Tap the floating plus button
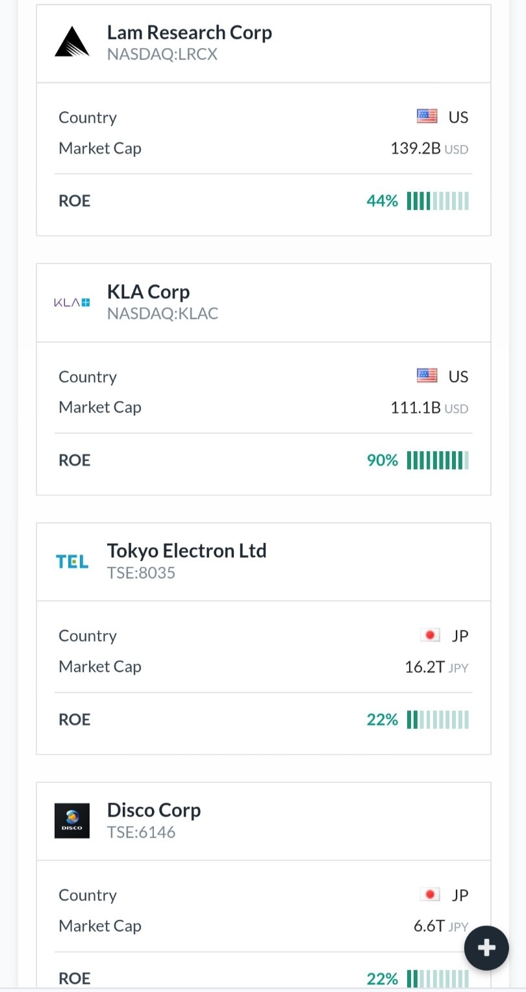526x992 pixels. (486, 948)
